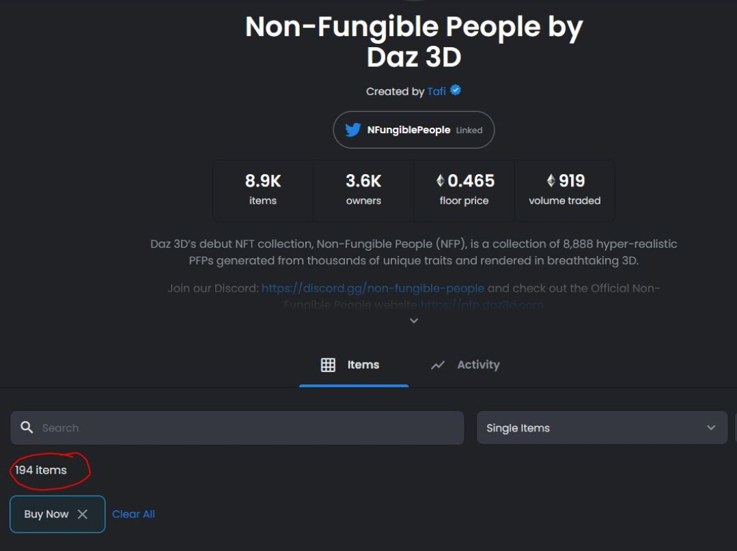Click the 8.9K items stat

point(263,190)
